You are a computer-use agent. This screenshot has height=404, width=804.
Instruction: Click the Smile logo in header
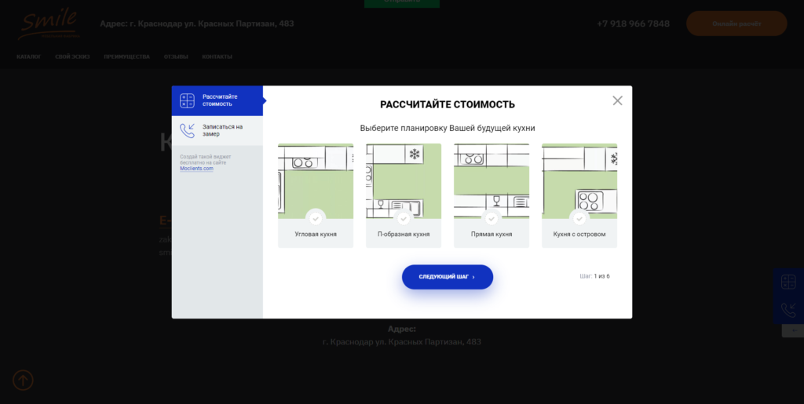48,24
